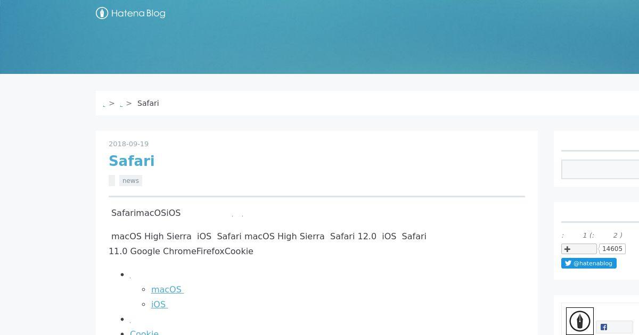
Task: Click the blank tag before news
Action: tap(112, 181)
